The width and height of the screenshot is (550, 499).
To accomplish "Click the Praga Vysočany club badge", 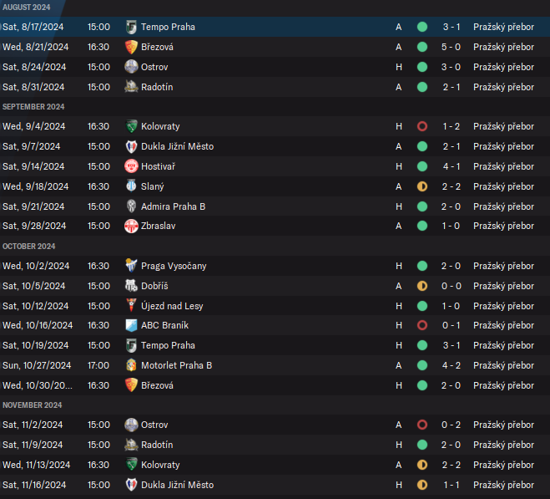I will 131,266.
